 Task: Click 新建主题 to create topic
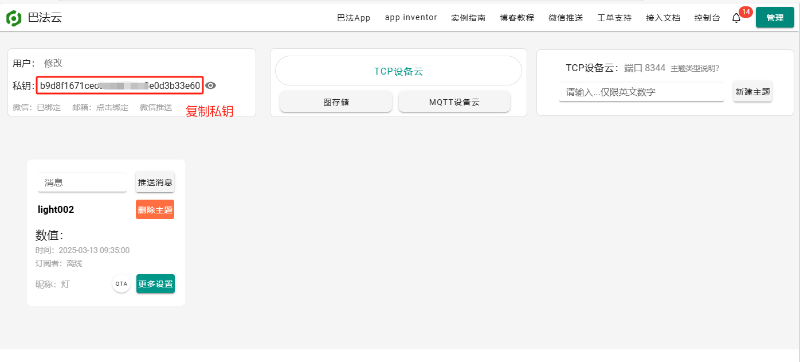coord(752,92)
